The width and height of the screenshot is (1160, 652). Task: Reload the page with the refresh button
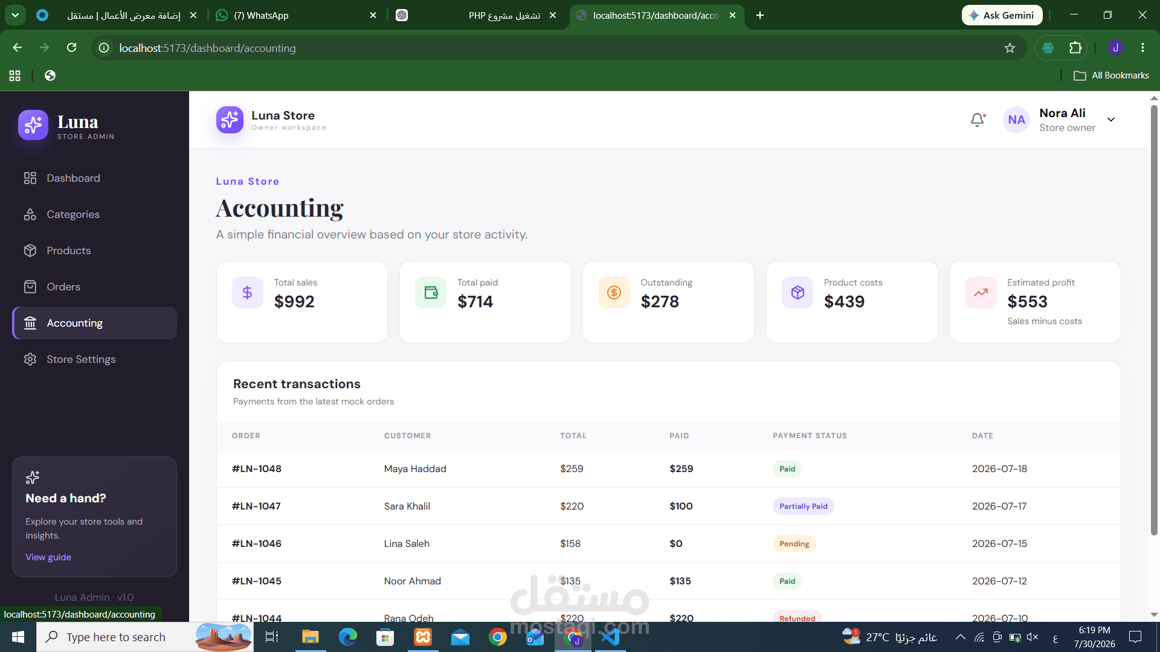[71, 48]
